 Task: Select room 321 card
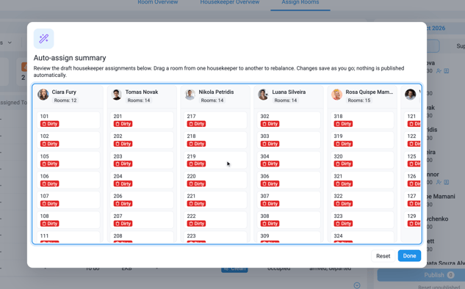pyautogui.click(x=362, y=180)
